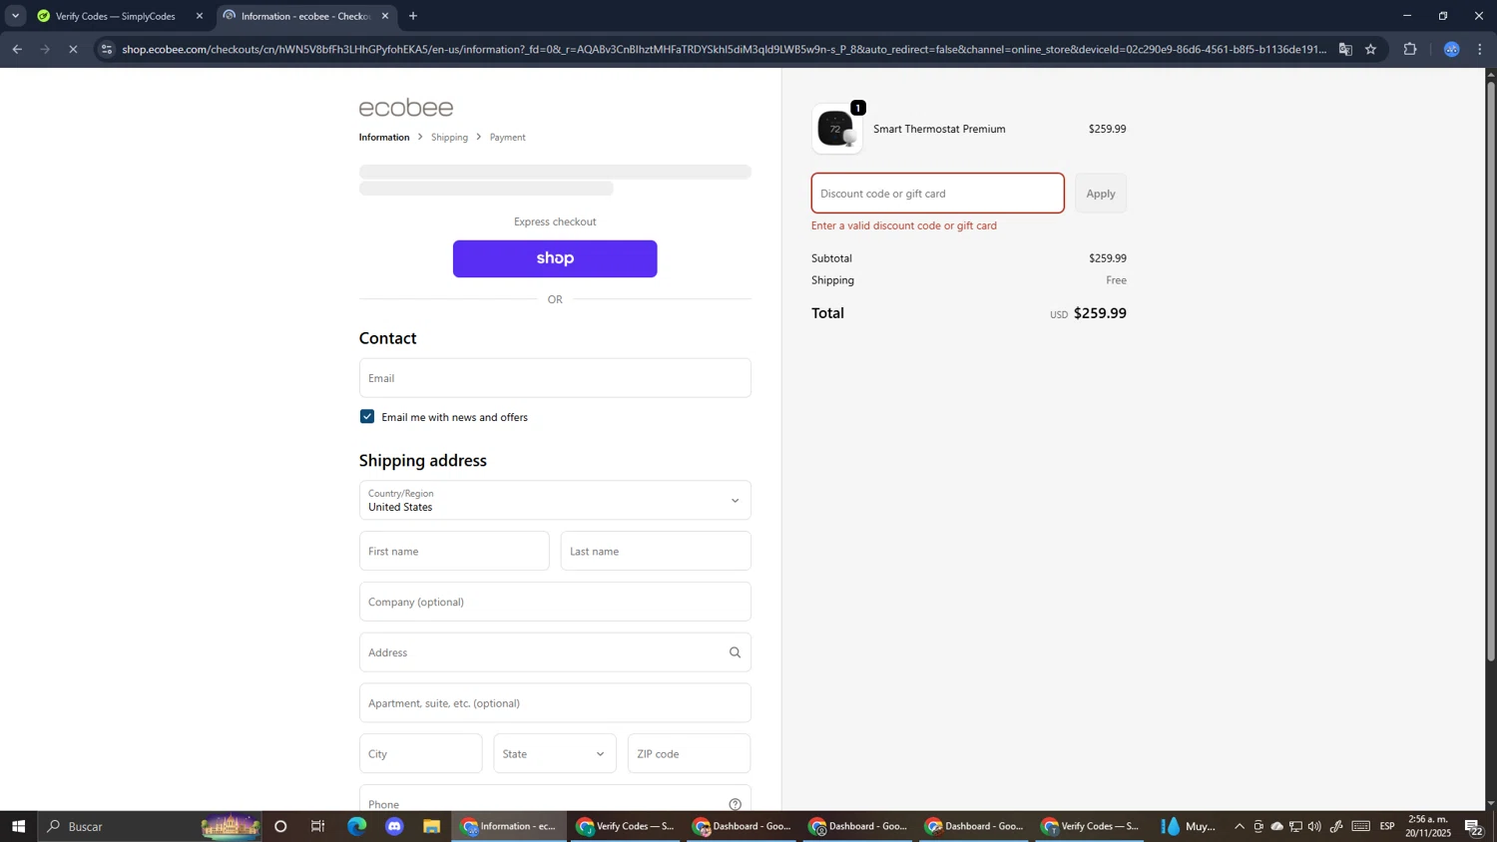This screenshot has height=842, width=1497.
Task: Click the browser URL address bar
Action: 724,49
